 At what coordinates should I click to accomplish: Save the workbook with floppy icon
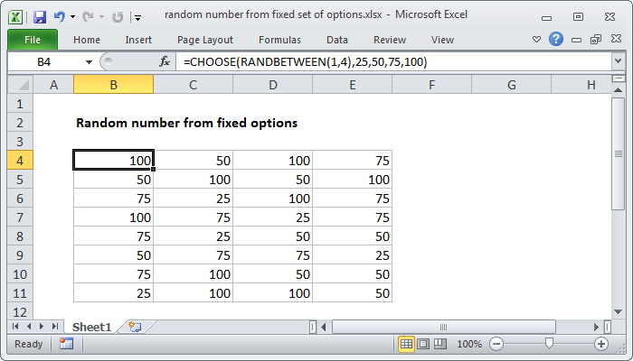pyautogui.click(x=40, y=17)
